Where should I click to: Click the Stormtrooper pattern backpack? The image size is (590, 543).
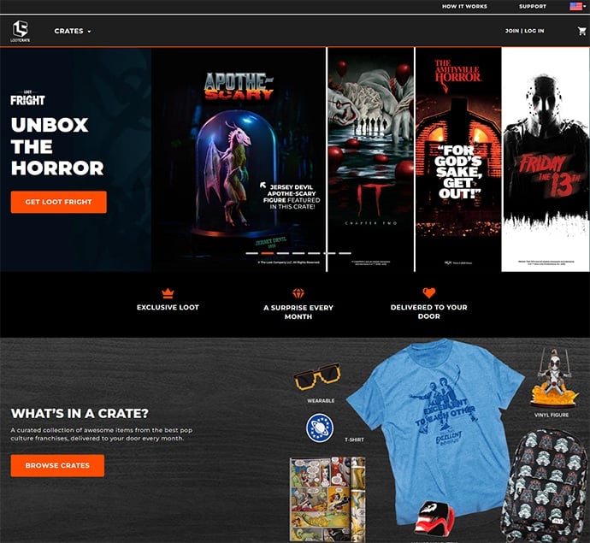pyautogui.click(x=546, y=487)
